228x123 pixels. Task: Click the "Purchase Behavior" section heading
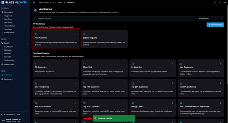click(41, 53)
